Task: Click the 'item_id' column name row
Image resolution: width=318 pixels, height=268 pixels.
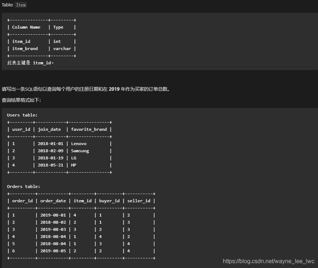Action: coord(21,41)
